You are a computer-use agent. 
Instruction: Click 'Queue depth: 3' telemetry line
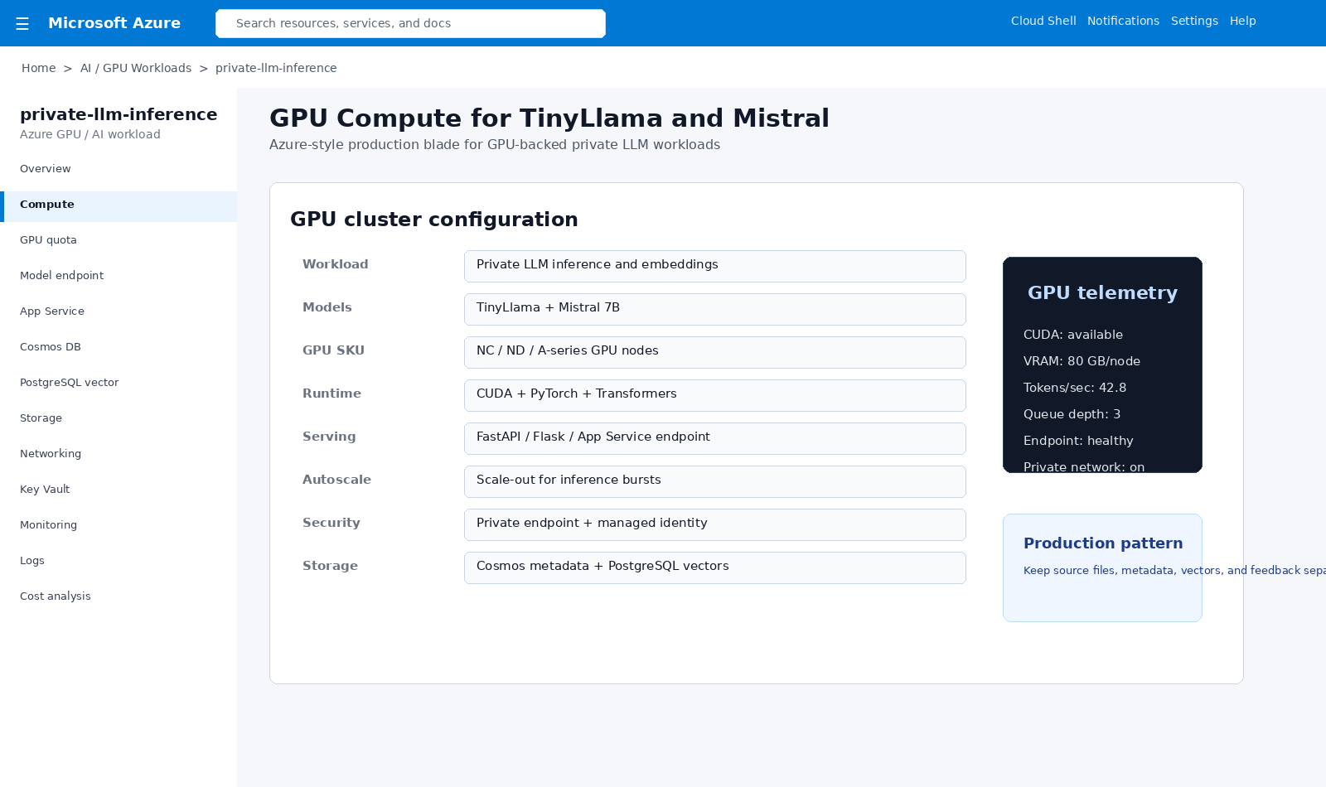click(1072, 414)
